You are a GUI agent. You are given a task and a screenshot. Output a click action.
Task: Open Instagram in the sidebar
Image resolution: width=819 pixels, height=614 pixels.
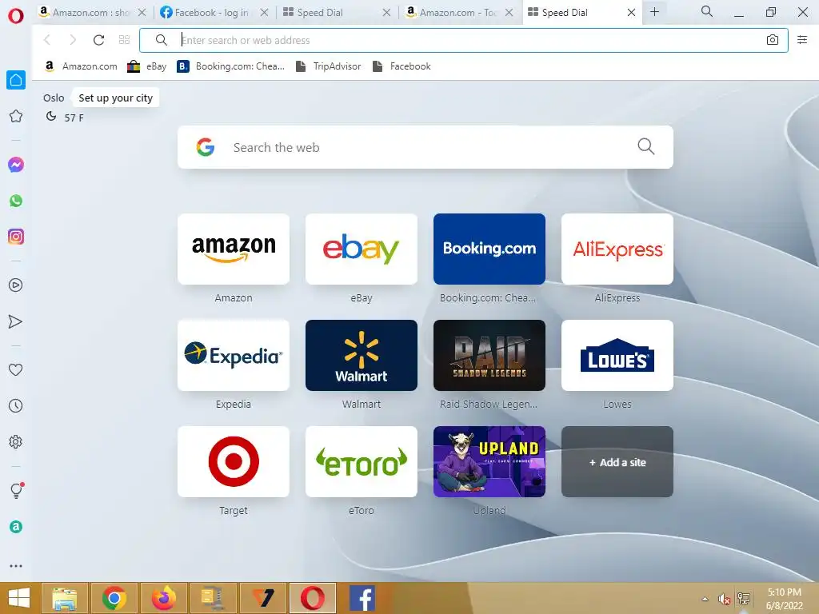coord(16,237)
